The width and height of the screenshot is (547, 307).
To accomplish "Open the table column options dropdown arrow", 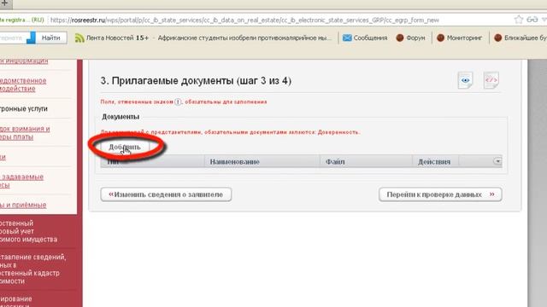I will [x=497, y=161].
